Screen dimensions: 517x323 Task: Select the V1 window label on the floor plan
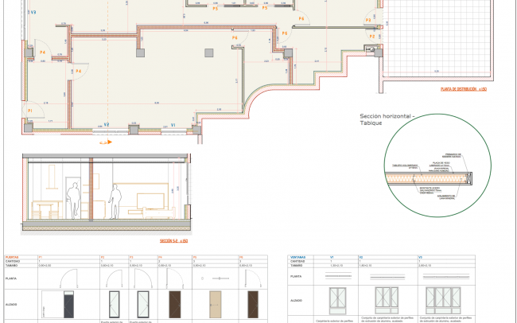[173, 125]
